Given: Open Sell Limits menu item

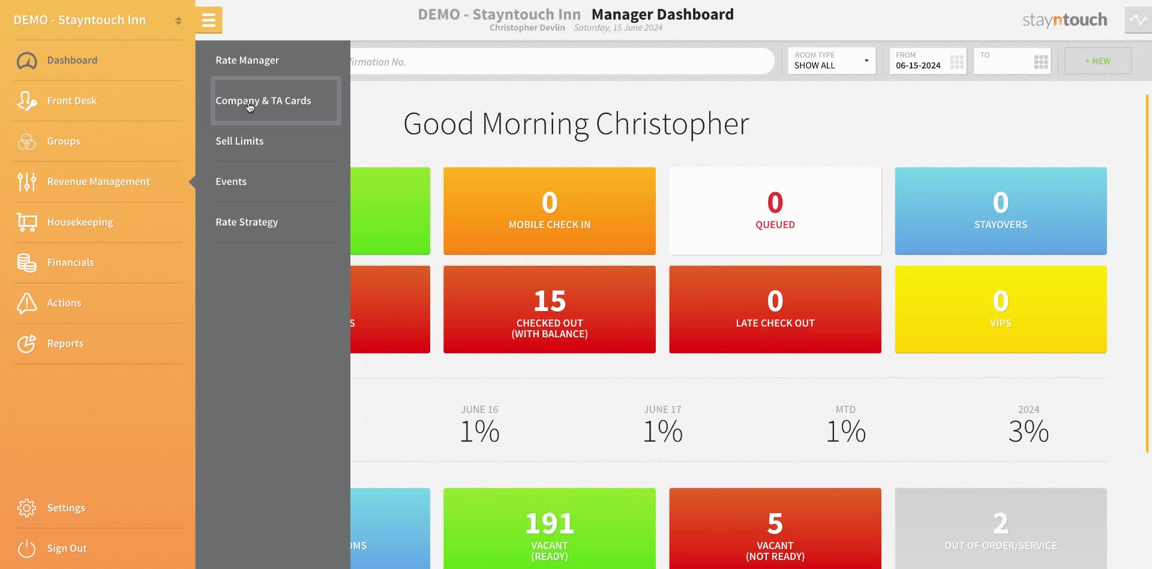Looking at the screenshot, I should [x=239, y=141].
